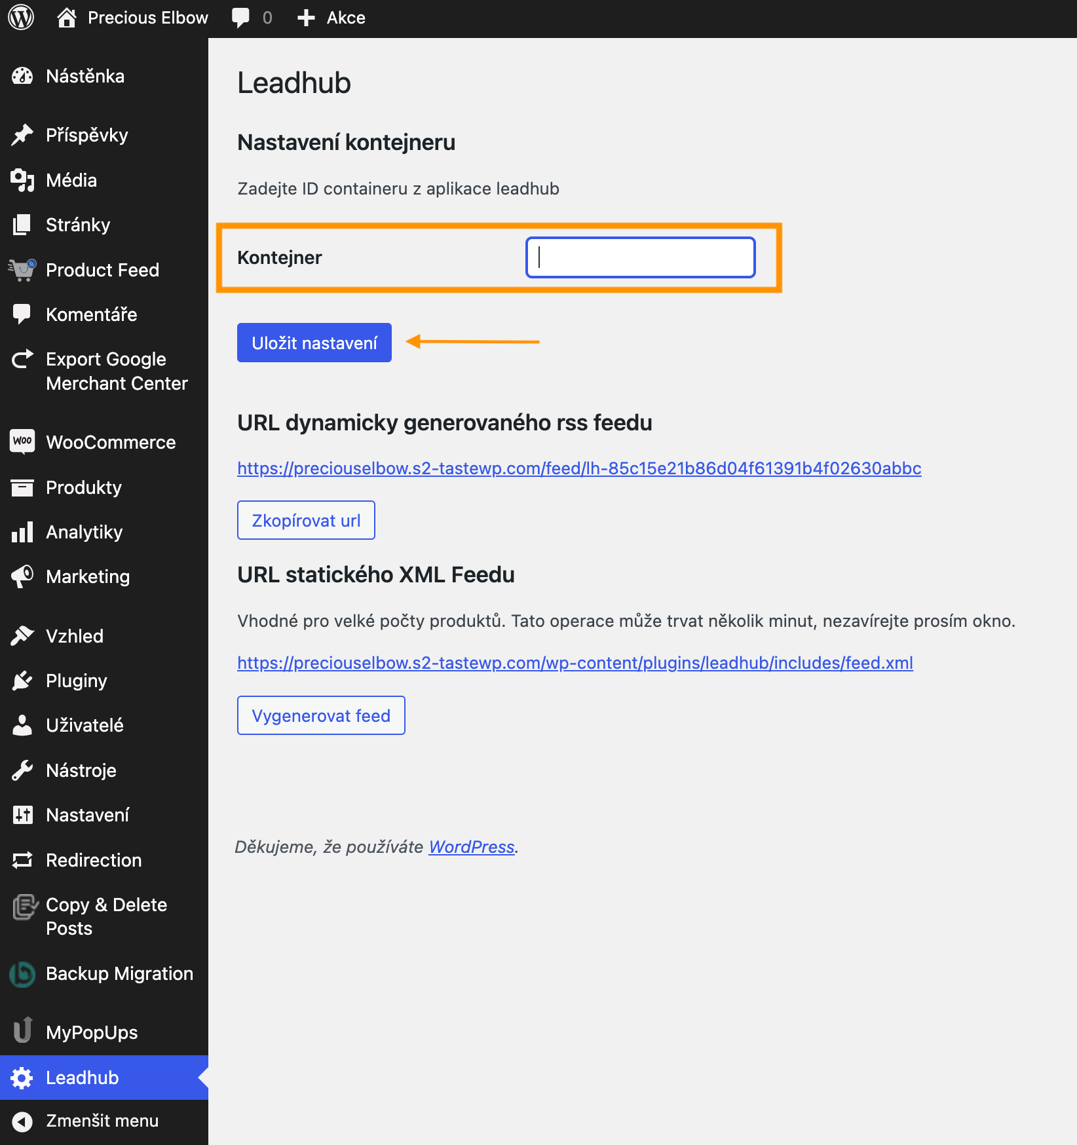Click the Backup Migration icon
Viewport: 1077px width, 1145px height.
point(22,974)
